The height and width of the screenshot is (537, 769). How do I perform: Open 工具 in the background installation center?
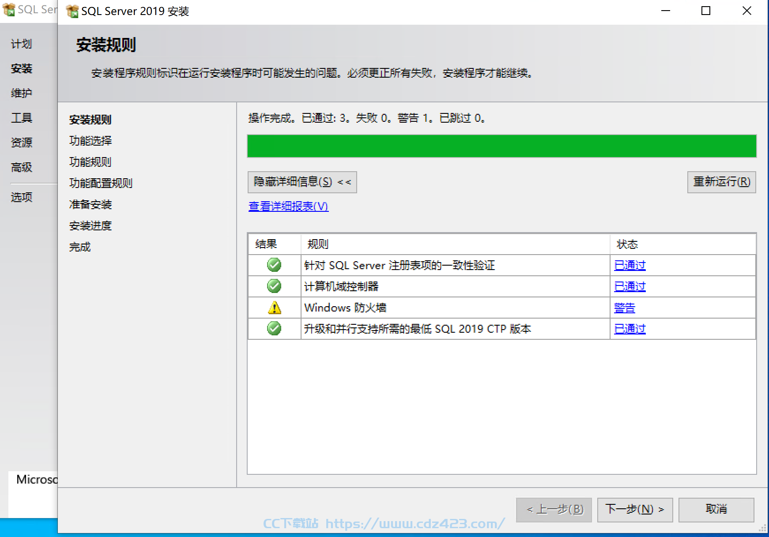22,118
